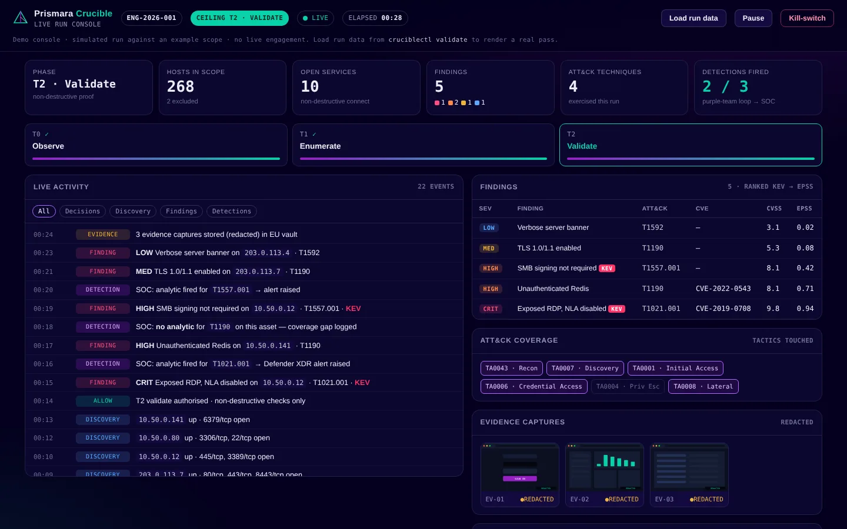Open the Hosts in Scope 268 card
The width and height of the screenshot is (847, 529).
(222, 88)
